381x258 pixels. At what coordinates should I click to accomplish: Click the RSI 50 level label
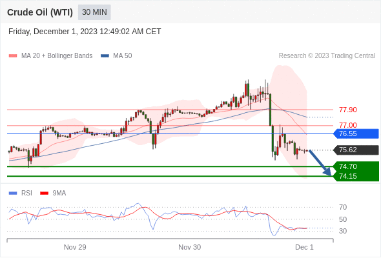point(343,220)
